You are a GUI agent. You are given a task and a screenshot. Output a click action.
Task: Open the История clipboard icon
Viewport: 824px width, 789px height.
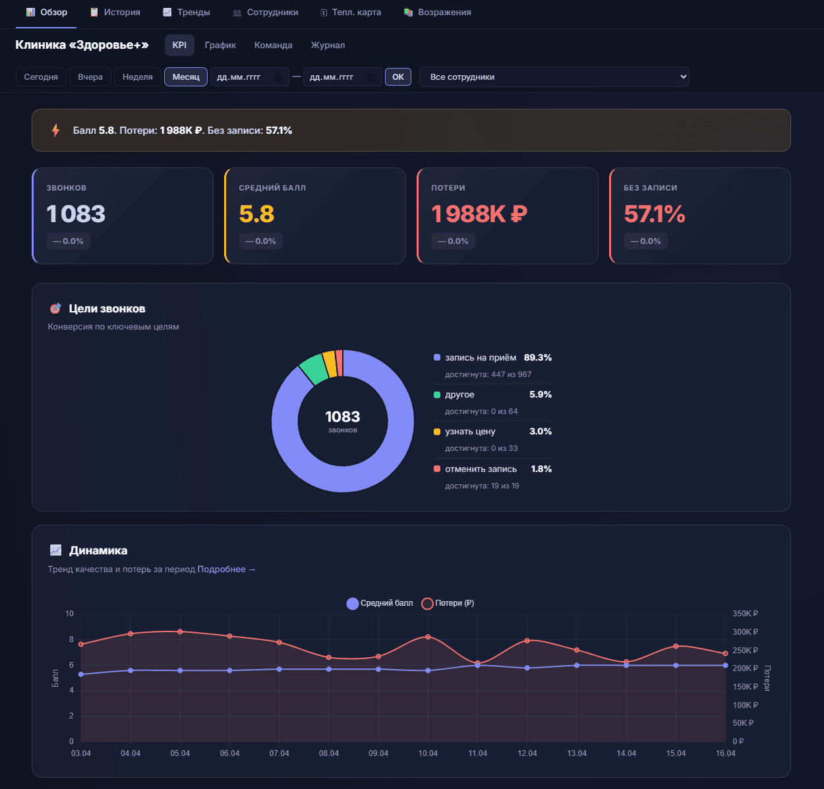point(94,11)
